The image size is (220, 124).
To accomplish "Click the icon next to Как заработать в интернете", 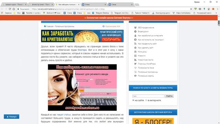I will 135,36.
